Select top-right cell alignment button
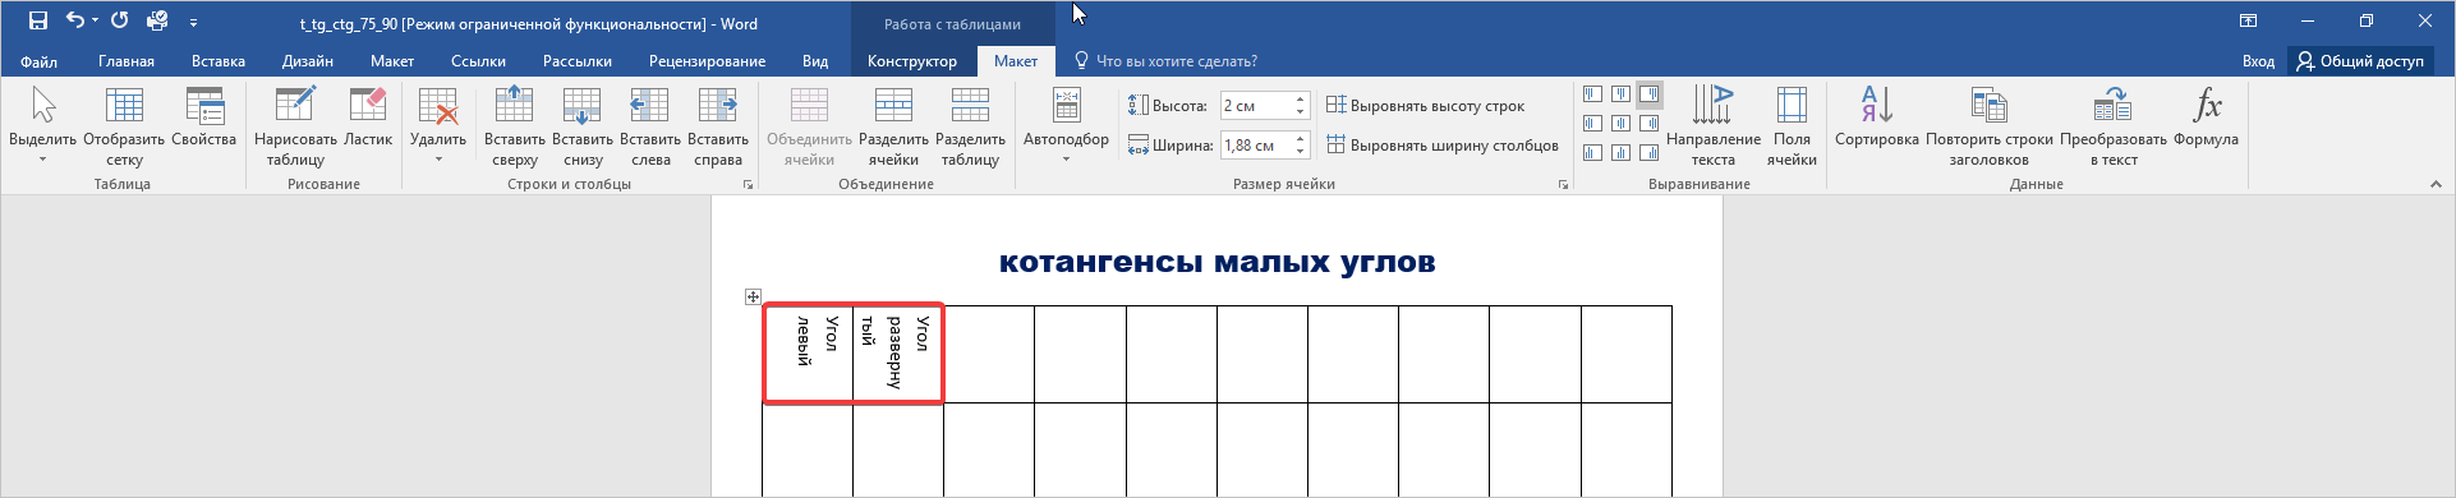The height and width of the screenshot is (498, 2456). point(1649,94)
